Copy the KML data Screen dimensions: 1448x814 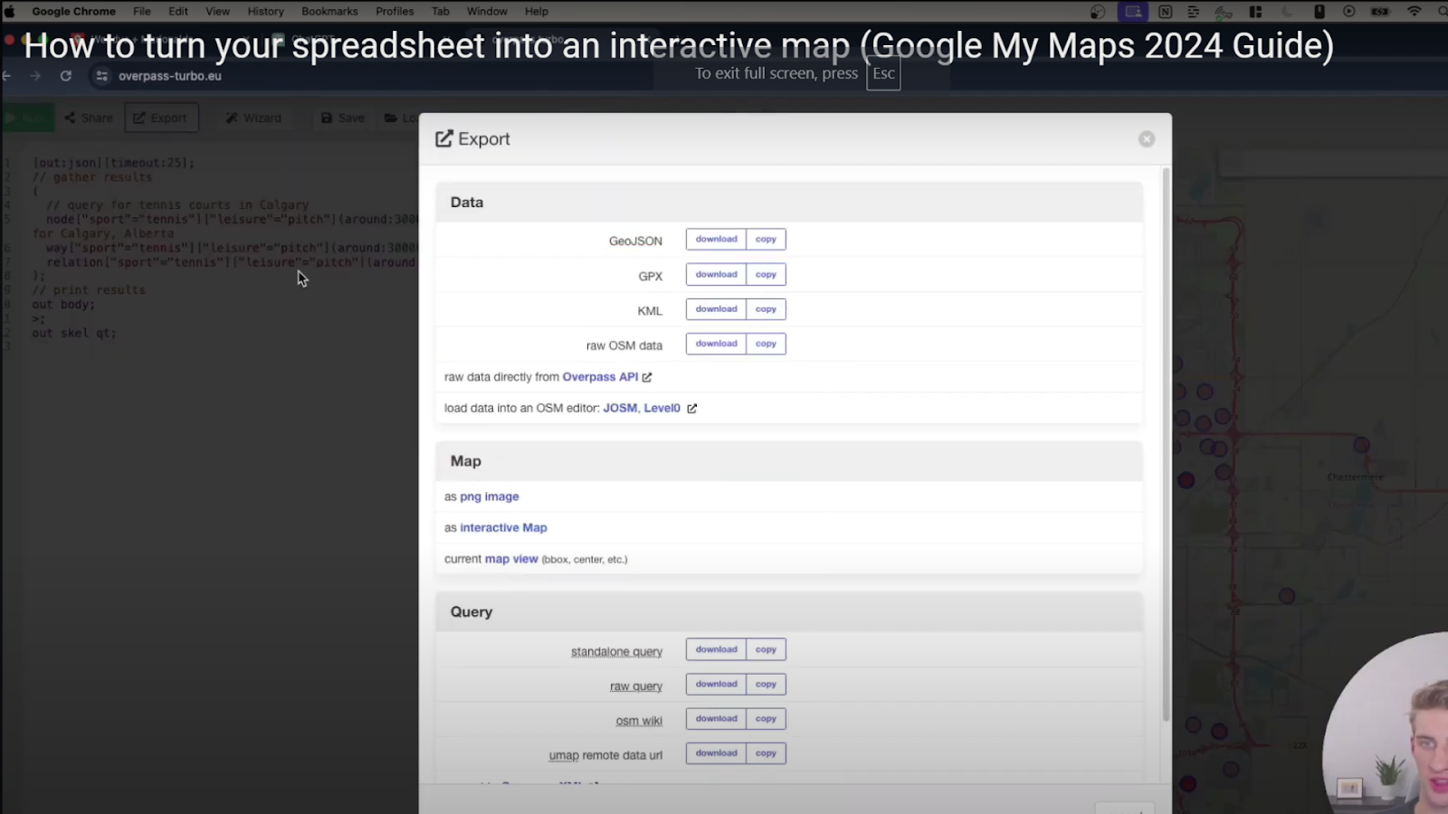click(x=766, y=309)
